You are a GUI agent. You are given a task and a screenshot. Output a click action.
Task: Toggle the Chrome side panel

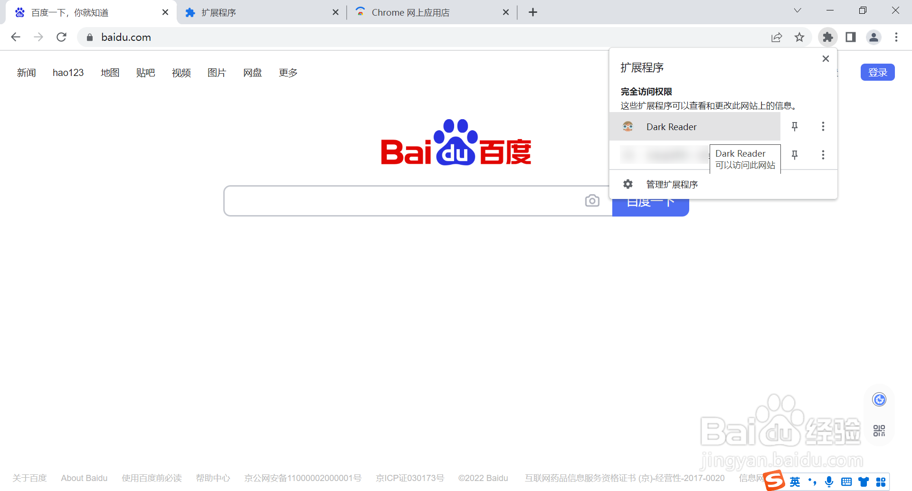(851, 37)
